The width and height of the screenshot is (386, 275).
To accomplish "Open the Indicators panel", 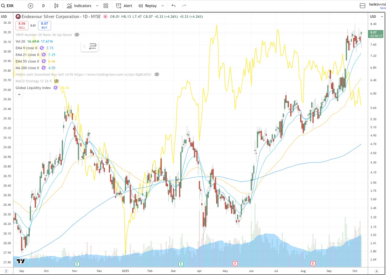I will (79, 6).
